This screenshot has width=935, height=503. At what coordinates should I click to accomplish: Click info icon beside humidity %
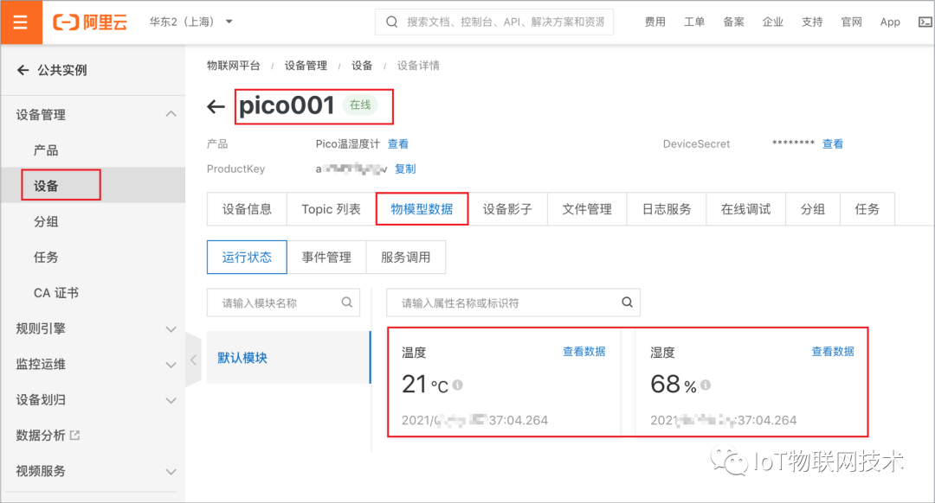(706, 385)
